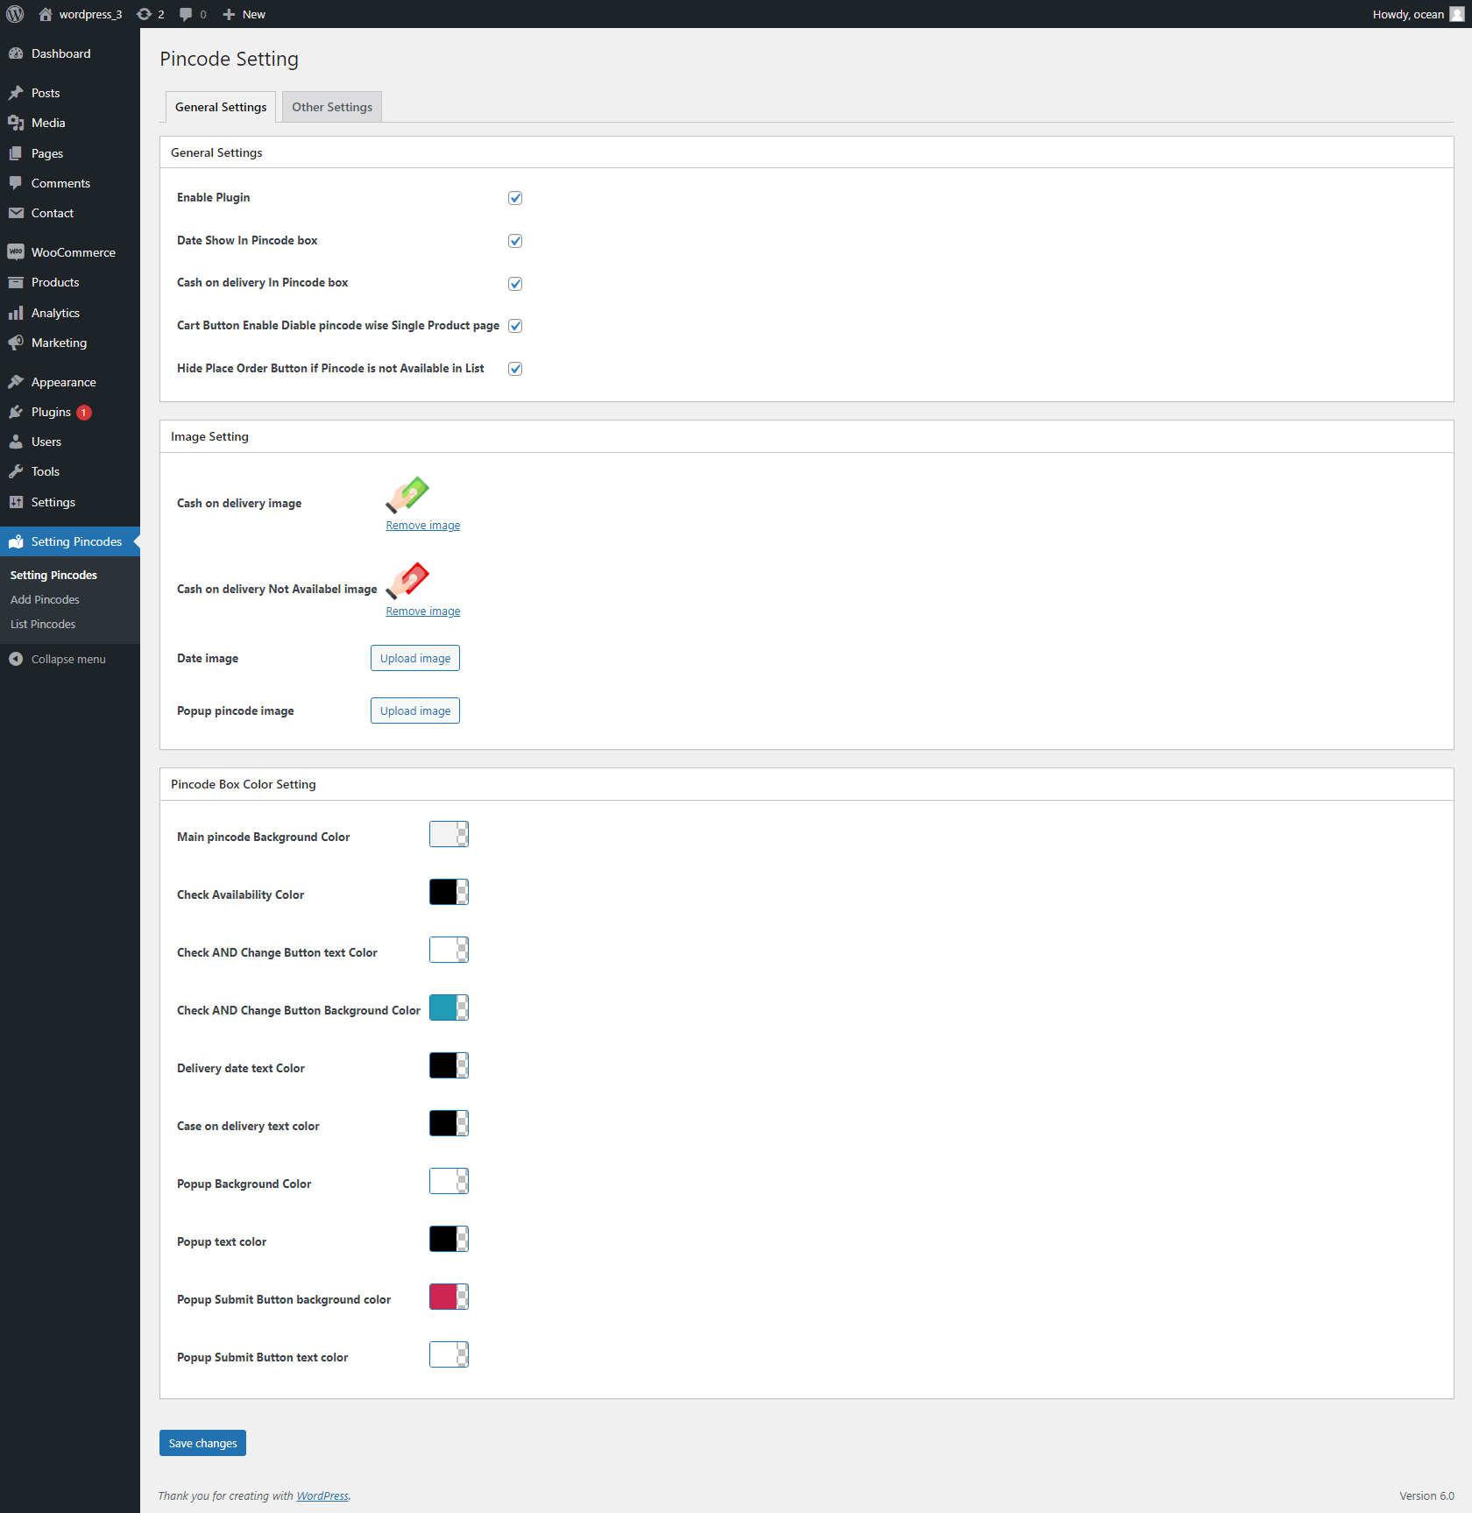Check pending updates via the updates icon
This screenshot has height=1513, width=1472.
click(150, 14)
